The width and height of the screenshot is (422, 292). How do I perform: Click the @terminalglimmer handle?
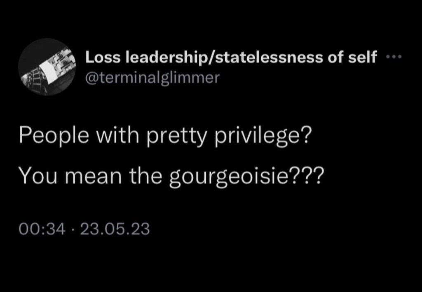152,76
